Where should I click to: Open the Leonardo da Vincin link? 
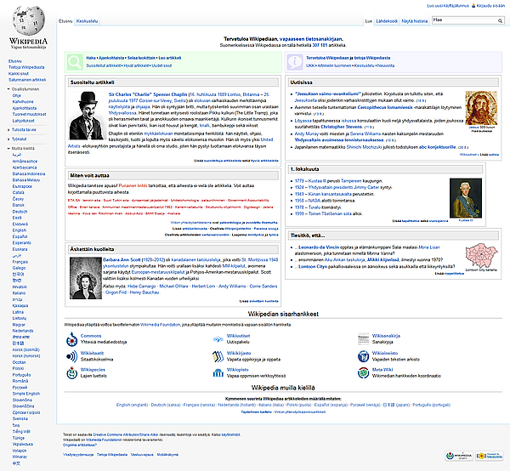pyautogui.click(x=319, y=247)
